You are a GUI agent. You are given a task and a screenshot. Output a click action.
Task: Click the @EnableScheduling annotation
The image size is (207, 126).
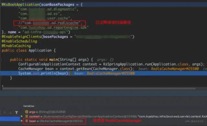(x=19, y=41)
